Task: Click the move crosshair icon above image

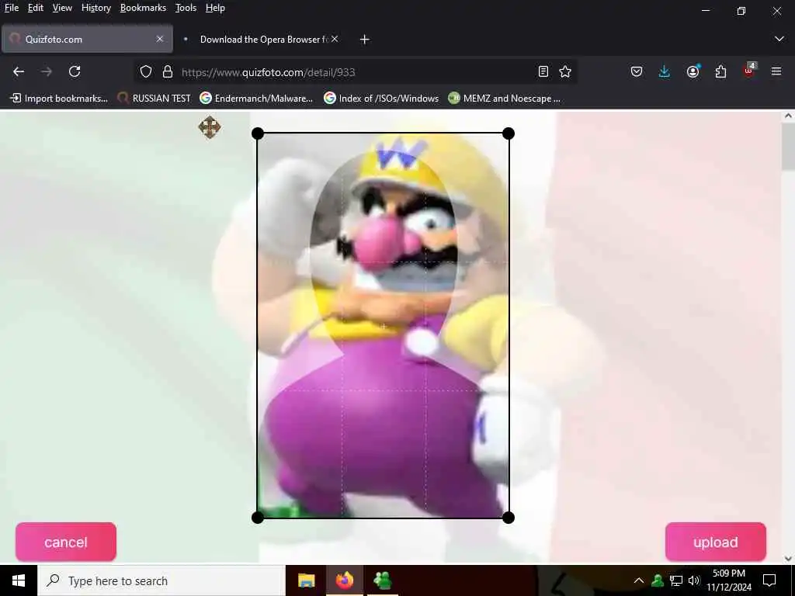Action: pos(210,127)
